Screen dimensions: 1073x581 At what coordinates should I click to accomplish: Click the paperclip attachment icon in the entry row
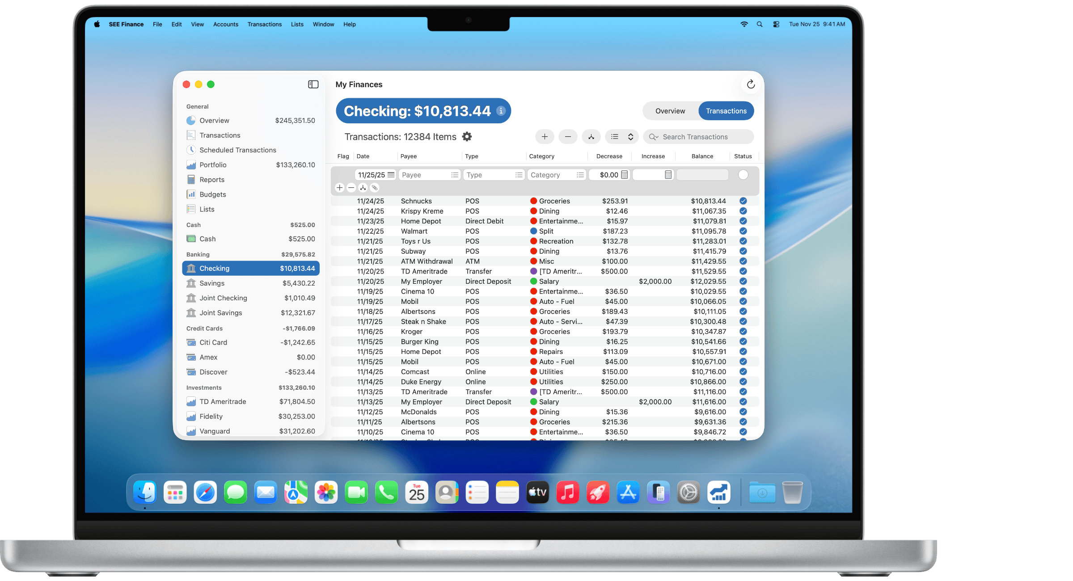coord(375,188)
